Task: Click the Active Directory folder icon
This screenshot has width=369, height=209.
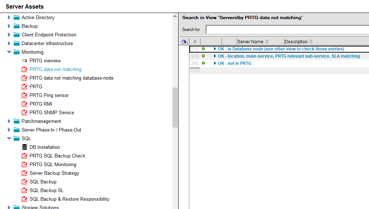Action: pos(17,17)
